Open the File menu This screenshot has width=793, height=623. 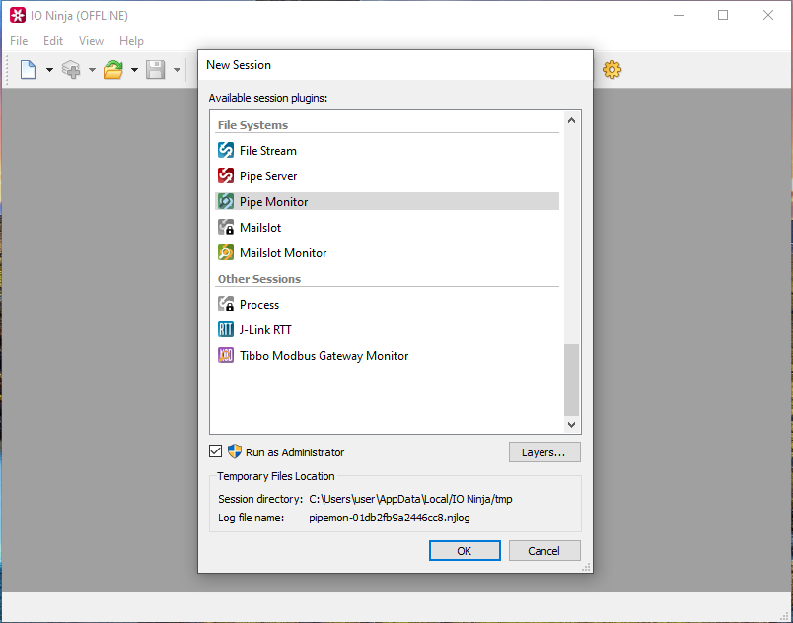click(19, 41)
